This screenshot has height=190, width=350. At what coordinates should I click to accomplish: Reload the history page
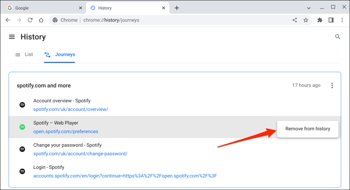point(30,20)
